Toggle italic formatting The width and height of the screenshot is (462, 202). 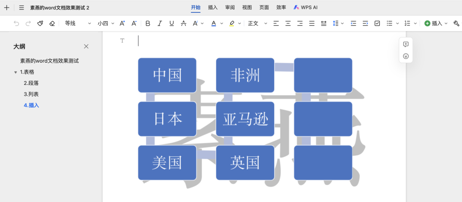pyautogui.click(x=160, y=23)
